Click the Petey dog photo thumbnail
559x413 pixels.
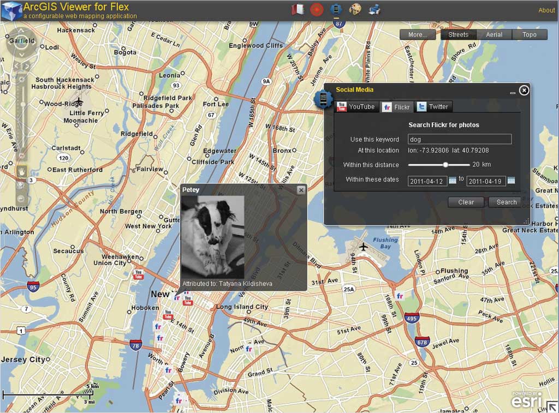pos(213,237)
